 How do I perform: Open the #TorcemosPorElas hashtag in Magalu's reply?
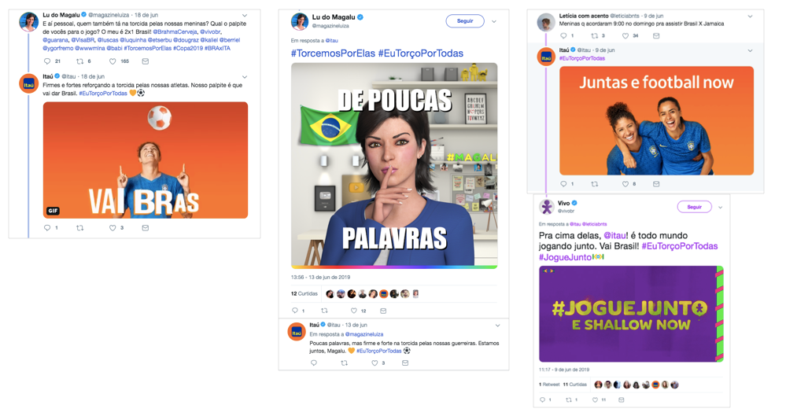click(x=333, y=53)
